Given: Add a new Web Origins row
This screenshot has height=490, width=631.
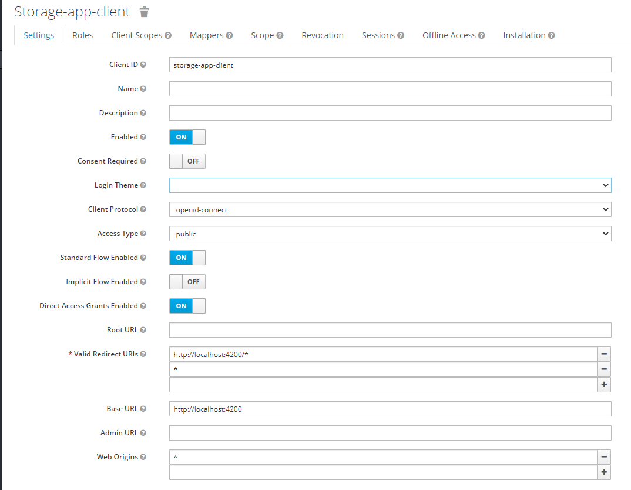Looking at the screenshot, I should pos(604,472).
